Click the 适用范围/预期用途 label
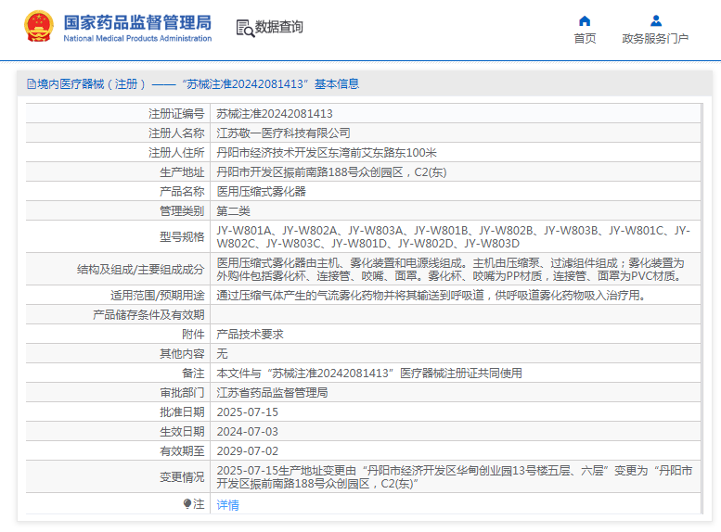Viewport: 721px width, 532px height. point(157,296)
